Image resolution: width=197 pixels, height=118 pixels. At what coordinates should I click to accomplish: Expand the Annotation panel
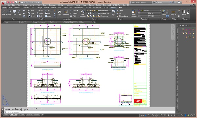tap(68, 19)
